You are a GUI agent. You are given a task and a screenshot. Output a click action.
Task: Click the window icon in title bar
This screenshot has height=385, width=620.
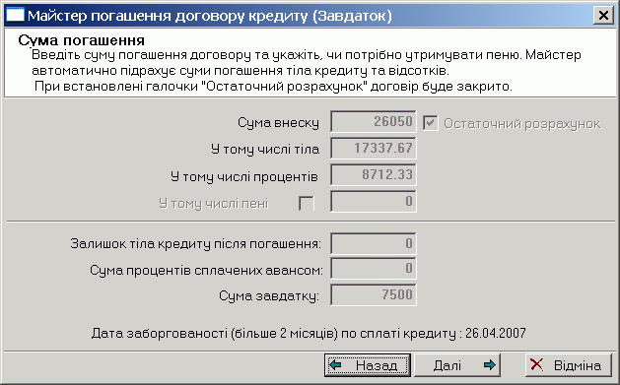(16, 16)
